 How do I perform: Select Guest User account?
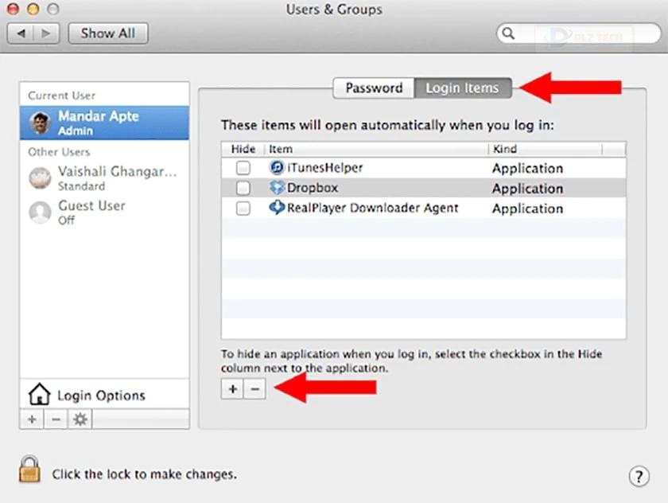click(x=104, y=212)
